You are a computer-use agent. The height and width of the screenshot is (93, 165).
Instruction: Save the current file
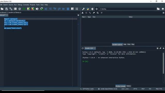pos(6,9)
